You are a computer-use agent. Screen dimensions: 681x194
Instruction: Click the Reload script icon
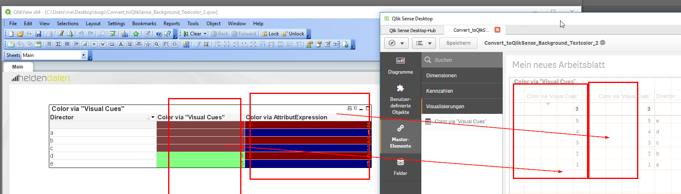click(x=70, y=34)
